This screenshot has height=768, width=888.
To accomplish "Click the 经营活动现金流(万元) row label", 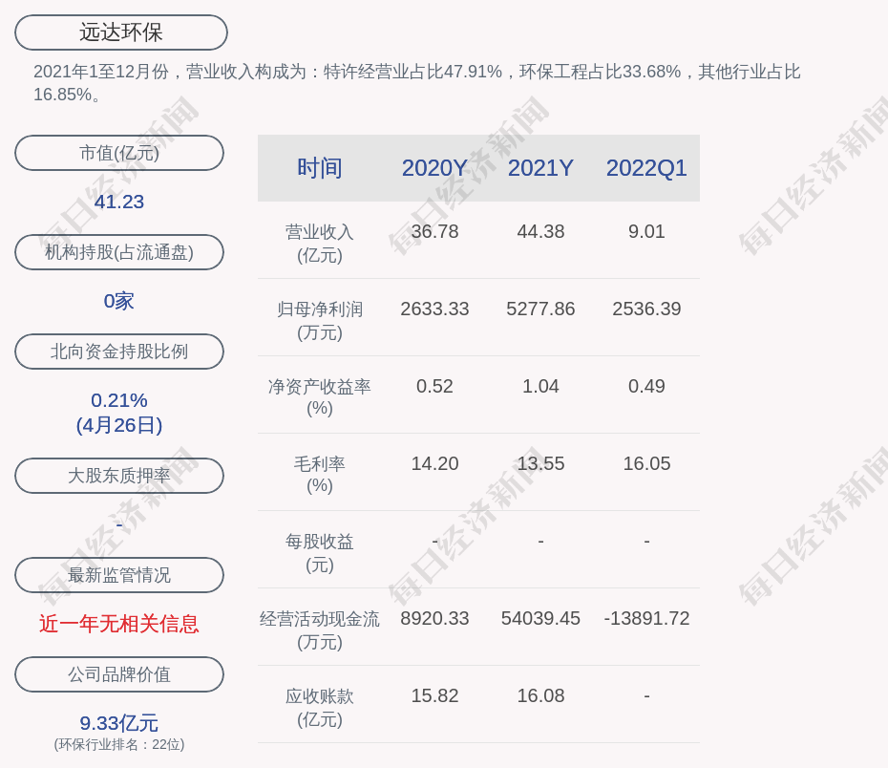I will pyautogui.click(x=320, y=629).
